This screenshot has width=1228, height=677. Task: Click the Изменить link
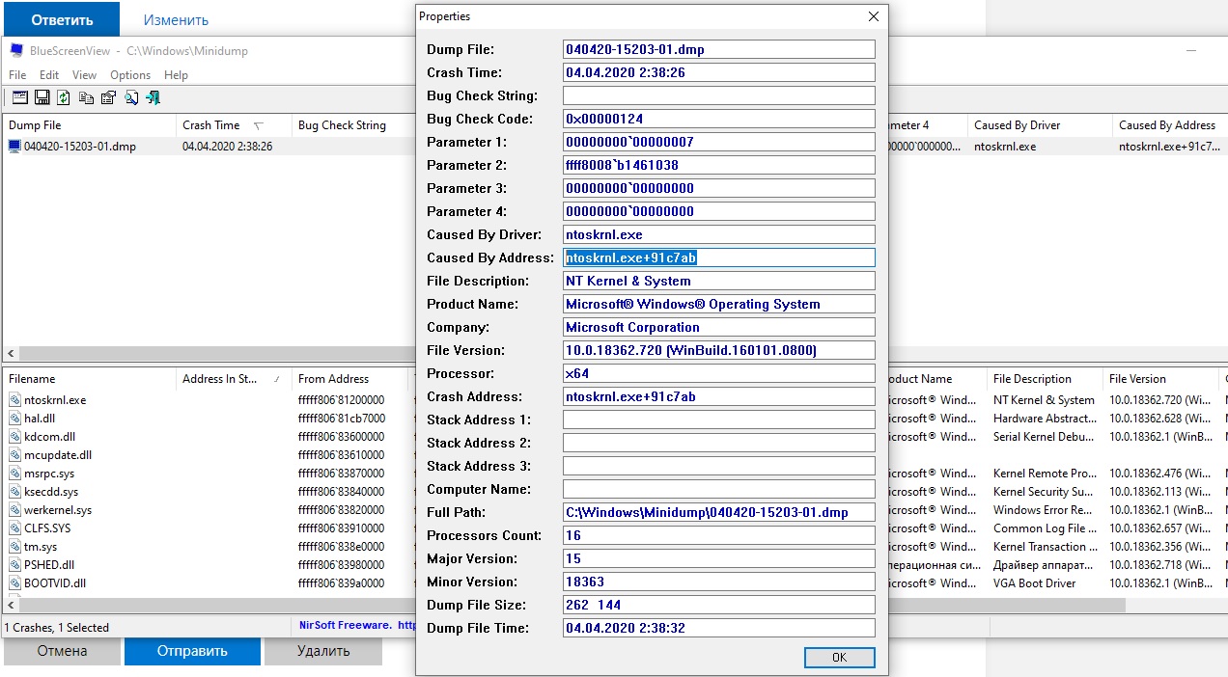(x=176, y=19)
